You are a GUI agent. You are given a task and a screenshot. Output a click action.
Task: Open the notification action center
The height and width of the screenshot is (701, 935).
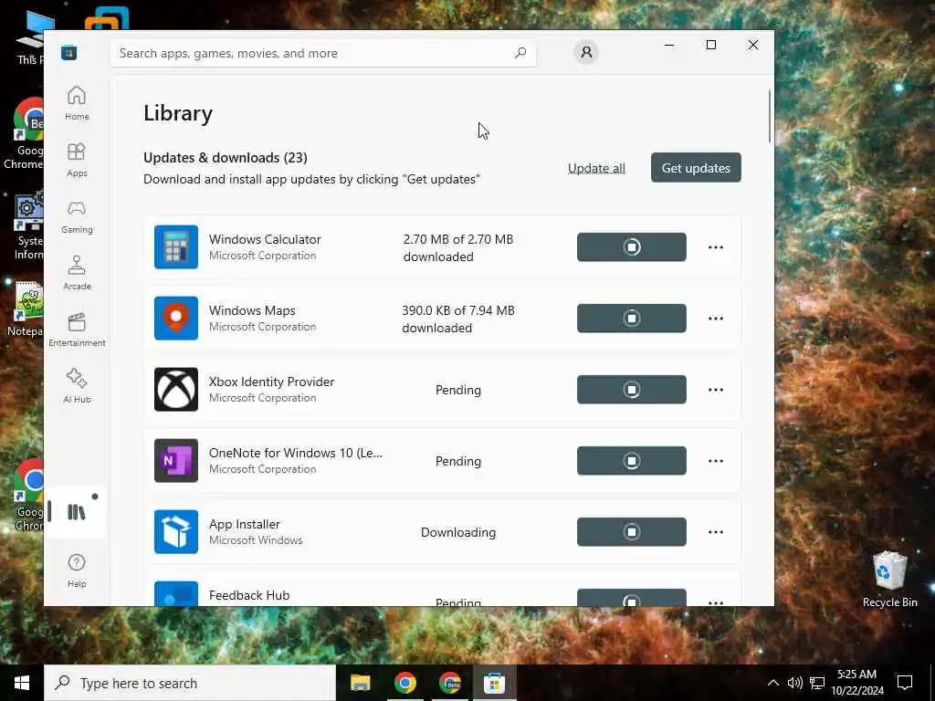point(905,683)
